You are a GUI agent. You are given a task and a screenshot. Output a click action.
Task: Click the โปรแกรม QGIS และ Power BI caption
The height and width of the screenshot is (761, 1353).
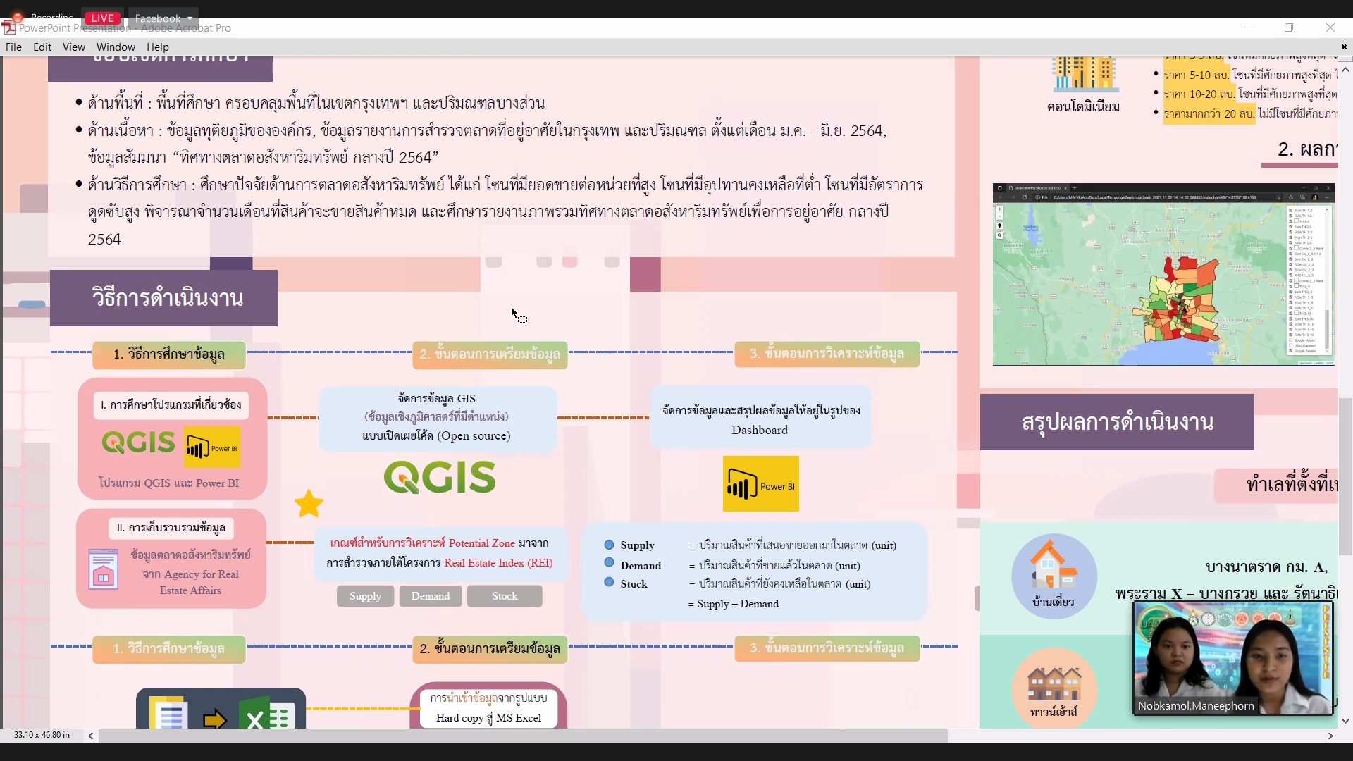click(169, 483)
